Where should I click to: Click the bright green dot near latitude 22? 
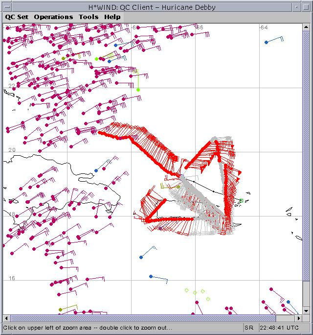[x=138, y=90]
